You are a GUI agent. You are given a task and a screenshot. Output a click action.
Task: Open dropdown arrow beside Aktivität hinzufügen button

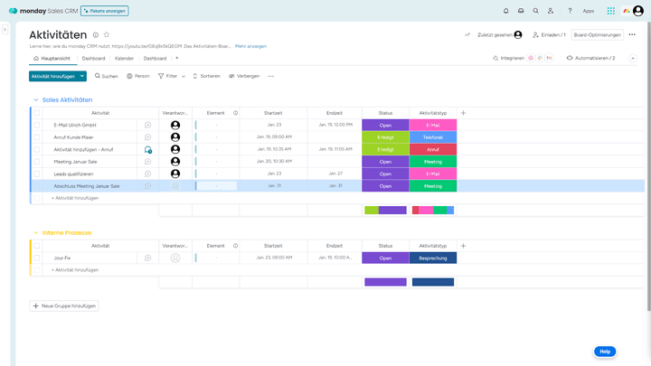click(82, 76)
